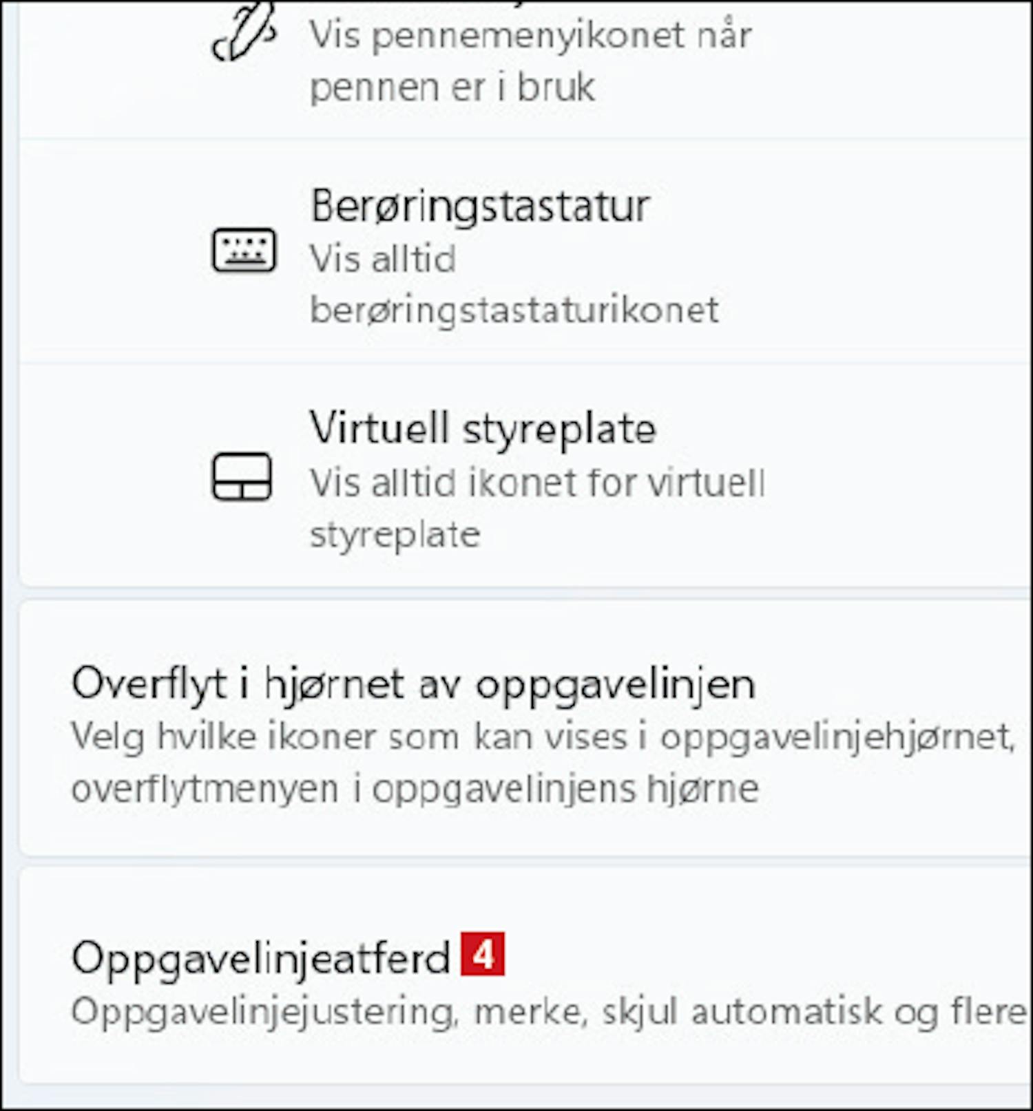Click the 'Vis alltid' text under Berøringstastatur
This screenshot has height=1111, width=1033.
pyautogui.click(x=383, y=260)
